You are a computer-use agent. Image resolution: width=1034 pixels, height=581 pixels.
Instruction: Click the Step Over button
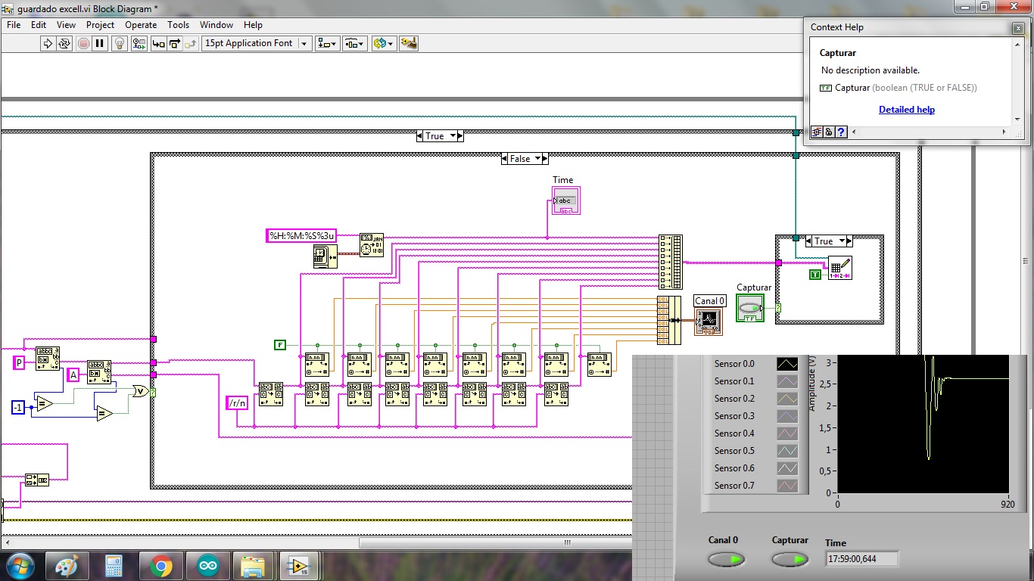click(x=175, y=44)
